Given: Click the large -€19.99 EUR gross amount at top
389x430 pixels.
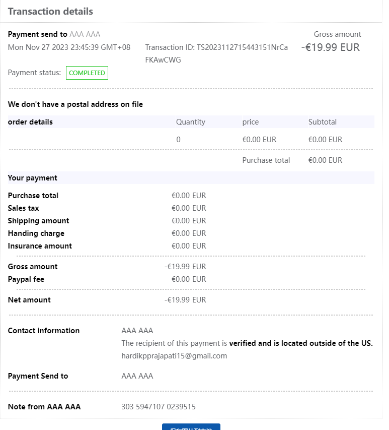Looking at the screenshot, I should [x=331, y=48].
